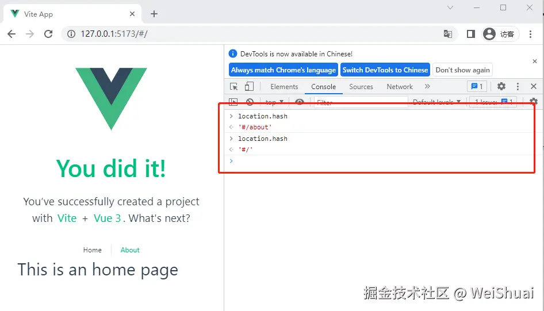
Task: Click the Don't show again button
Action: 462,70
